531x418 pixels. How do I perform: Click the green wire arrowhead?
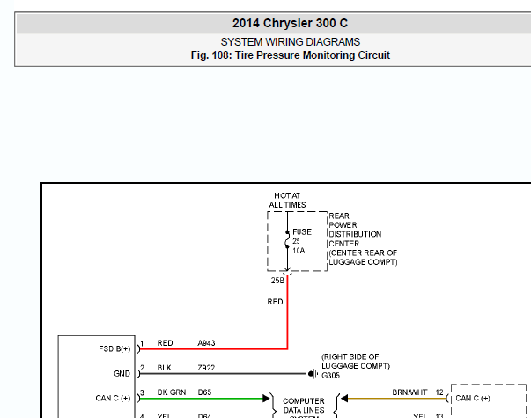[266, 399]
